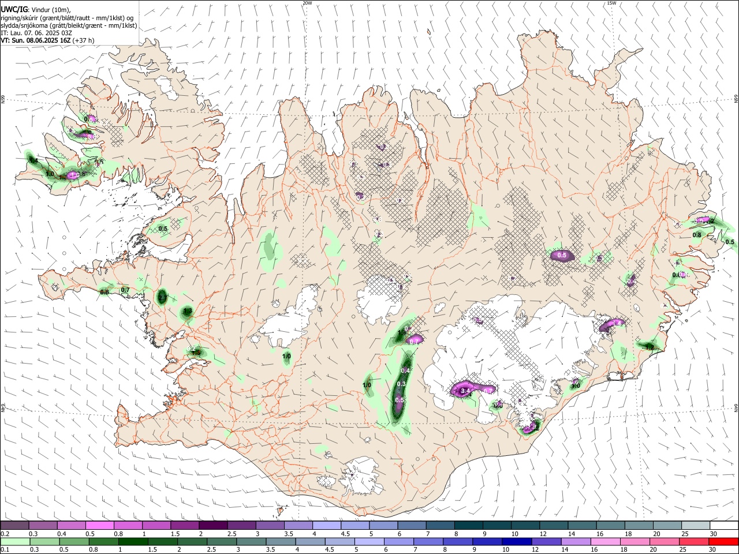
Task: Click the white 30 swatch in the snow legend row
Action: click(x=724, y=526)
